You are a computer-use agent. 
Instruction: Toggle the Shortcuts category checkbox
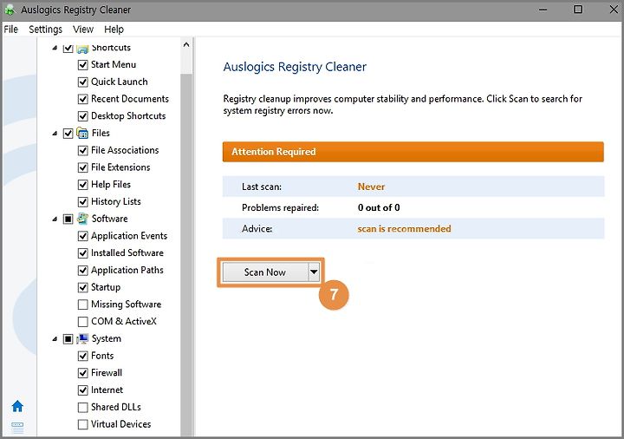(68, 48)
